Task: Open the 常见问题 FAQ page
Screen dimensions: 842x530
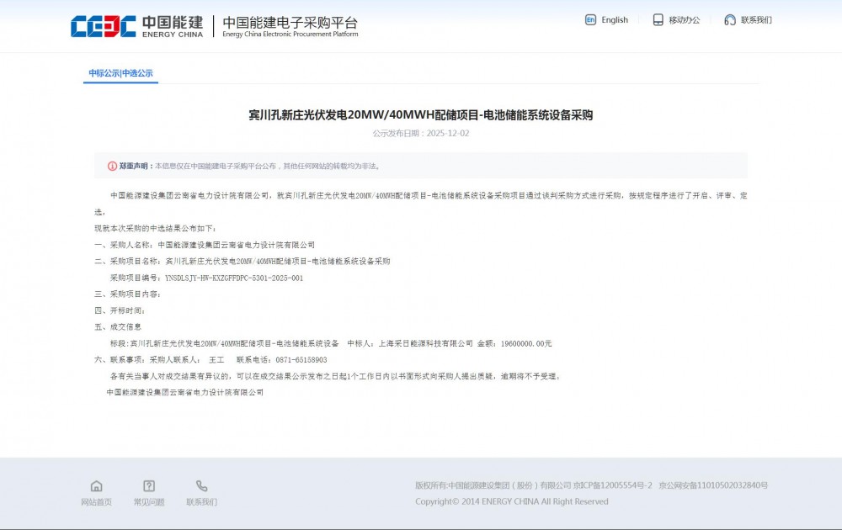Action: coord(149,501)
